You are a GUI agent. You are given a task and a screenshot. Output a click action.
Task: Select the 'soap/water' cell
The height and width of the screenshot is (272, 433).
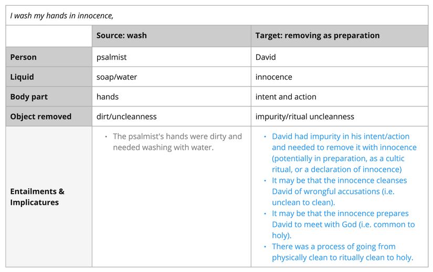[x=117, y=77]
